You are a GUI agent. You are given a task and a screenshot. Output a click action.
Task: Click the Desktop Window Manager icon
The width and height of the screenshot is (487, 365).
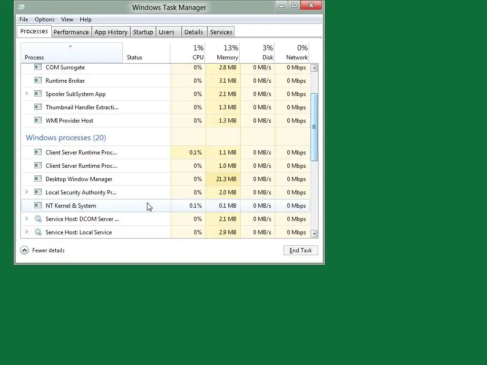[38, 179]
